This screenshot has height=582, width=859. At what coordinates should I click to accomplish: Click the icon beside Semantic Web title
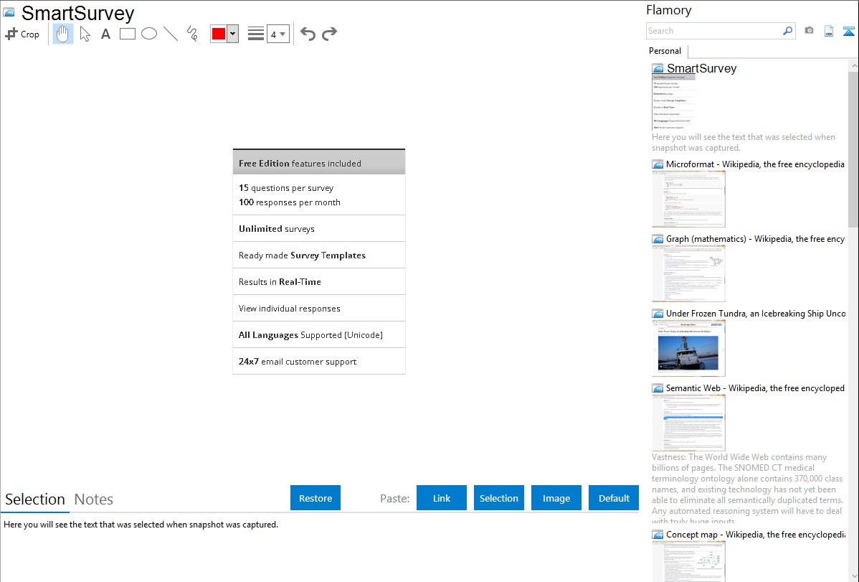(658, 388)
